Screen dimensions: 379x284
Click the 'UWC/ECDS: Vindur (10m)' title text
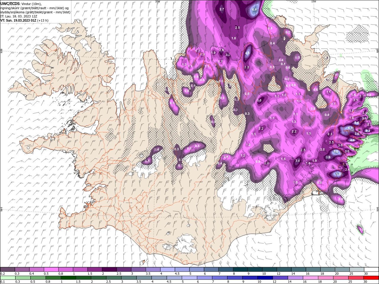(x=21, y=4)
